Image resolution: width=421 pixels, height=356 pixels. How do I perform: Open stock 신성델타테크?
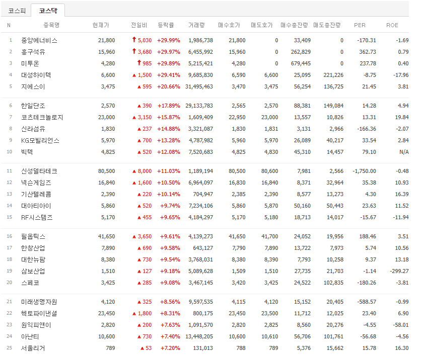tap(39, 171)
